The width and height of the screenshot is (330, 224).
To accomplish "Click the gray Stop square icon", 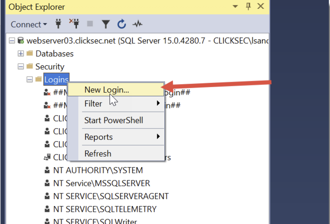I will pos(90,24).
